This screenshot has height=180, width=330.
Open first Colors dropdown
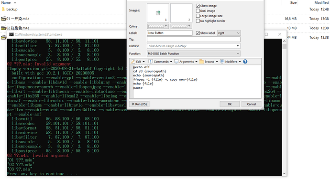point(158,26)
